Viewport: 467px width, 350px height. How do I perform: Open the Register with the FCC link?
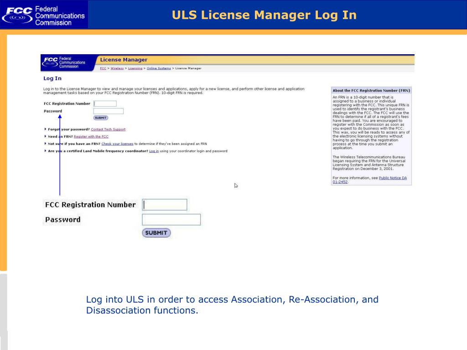[91, 137]
